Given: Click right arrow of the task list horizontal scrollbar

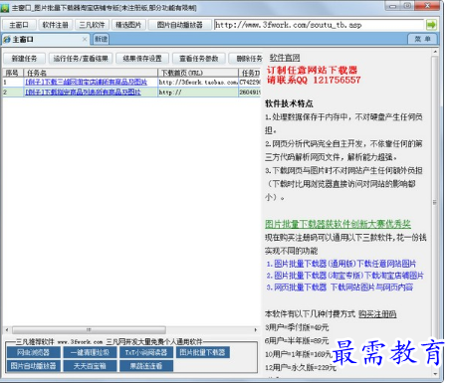Looking at the screenshot, I should coord(256,329).
